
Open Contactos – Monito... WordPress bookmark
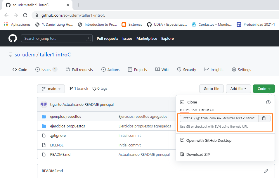point(212,24)
